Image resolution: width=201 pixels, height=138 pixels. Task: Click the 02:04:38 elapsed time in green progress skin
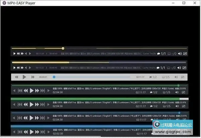[58, 106]
